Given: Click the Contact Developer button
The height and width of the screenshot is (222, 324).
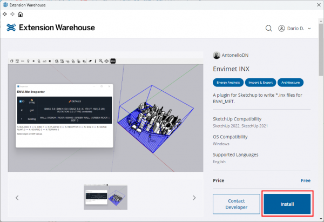Looking at the screenshot, I should 236,204.
